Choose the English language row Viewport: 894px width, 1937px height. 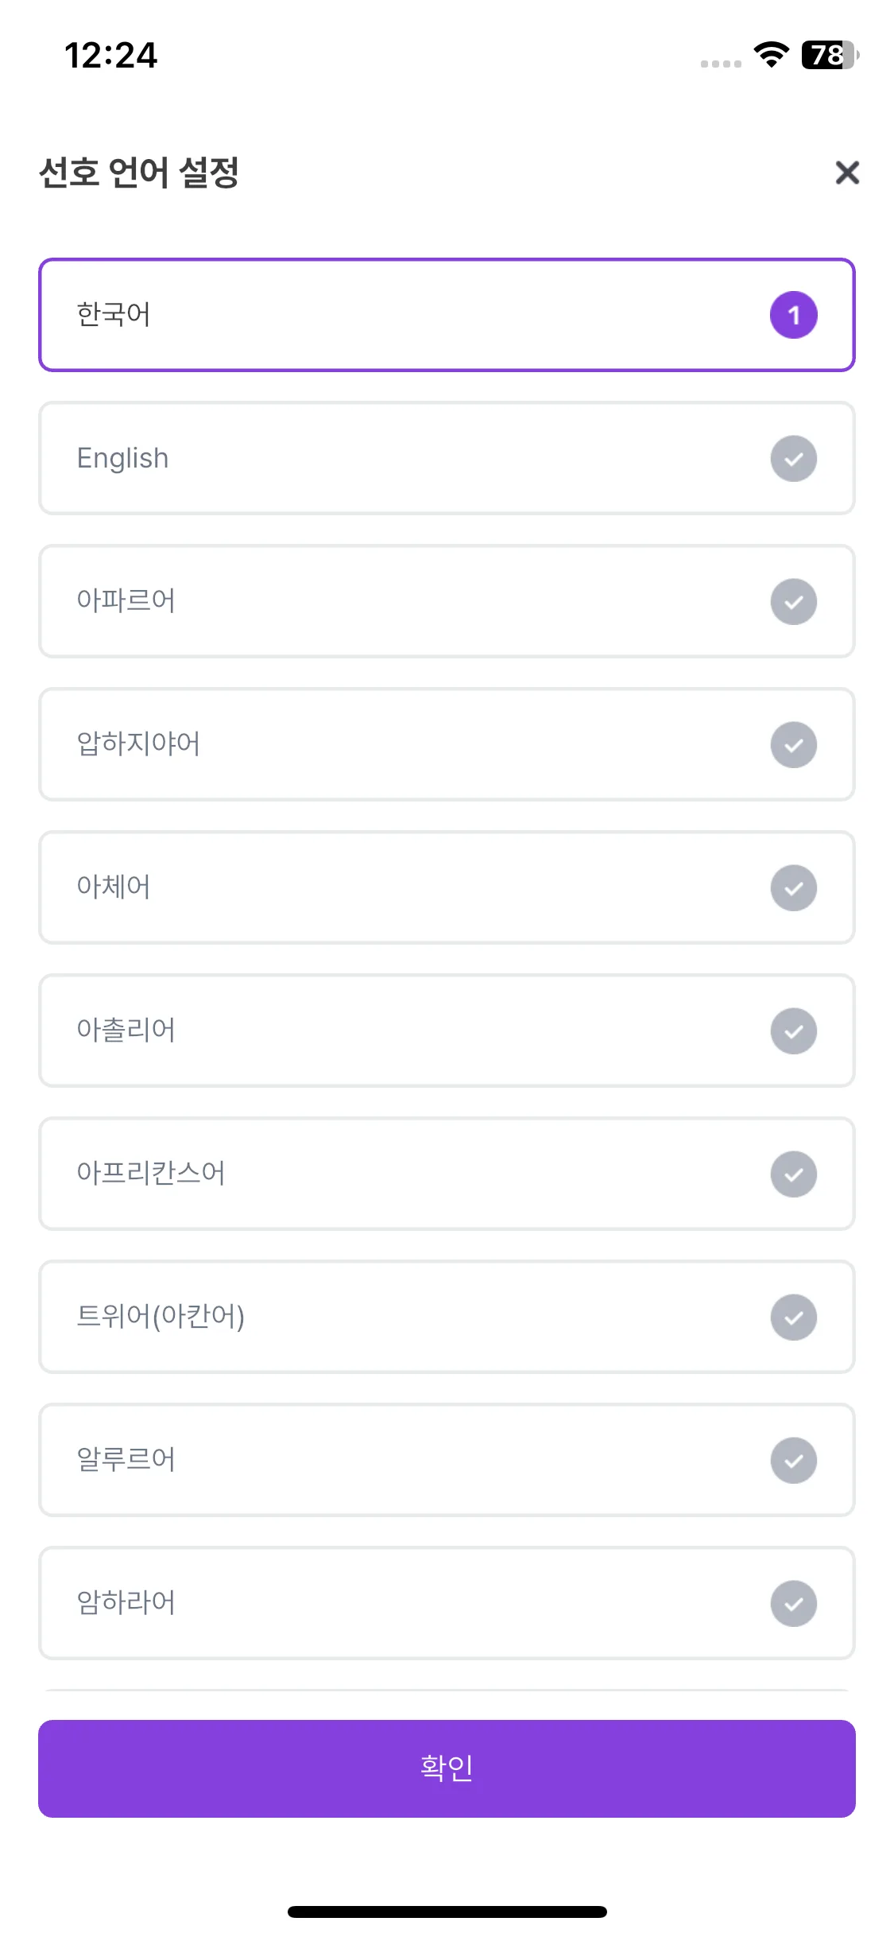click(x=447, y=458)
